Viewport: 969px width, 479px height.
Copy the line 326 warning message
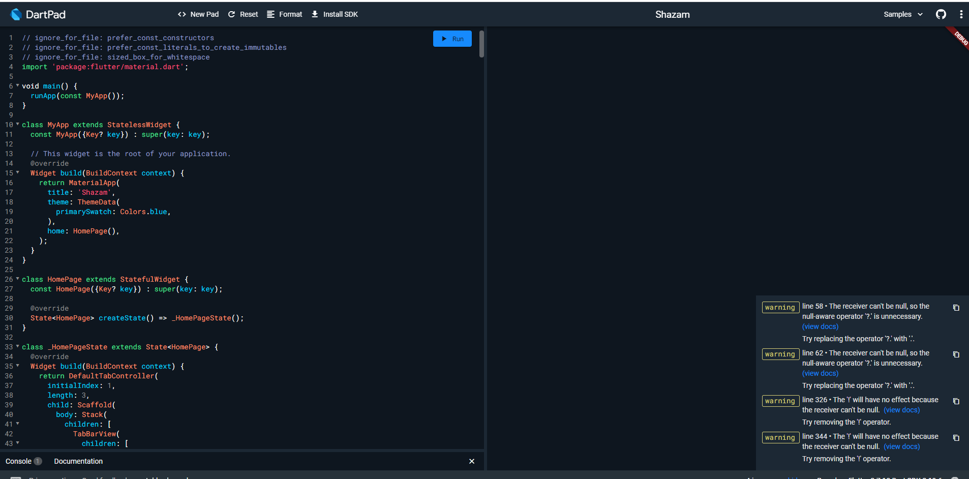[956, 401]
